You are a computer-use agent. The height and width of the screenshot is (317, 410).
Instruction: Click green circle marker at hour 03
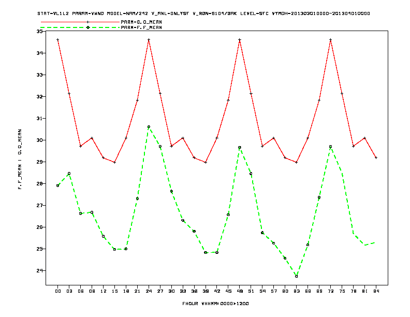click(69, 174)
